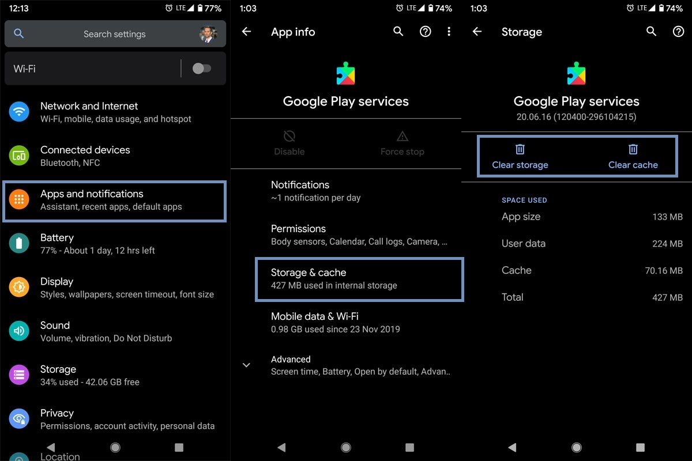Click help icon on App info screen
This screenshot has width=692, height=461.
pos(425,32)
